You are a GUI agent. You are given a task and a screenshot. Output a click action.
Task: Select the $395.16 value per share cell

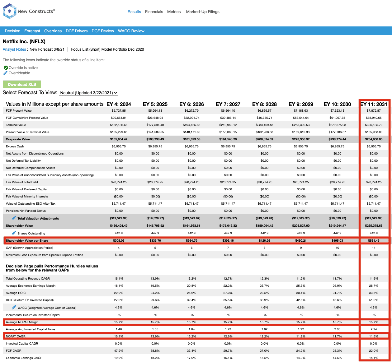[x=228, y=241]
